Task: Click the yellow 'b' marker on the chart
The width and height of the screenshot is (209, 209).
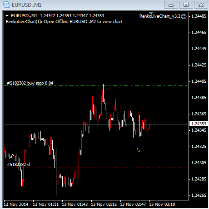Action: [x=138, y=150]
